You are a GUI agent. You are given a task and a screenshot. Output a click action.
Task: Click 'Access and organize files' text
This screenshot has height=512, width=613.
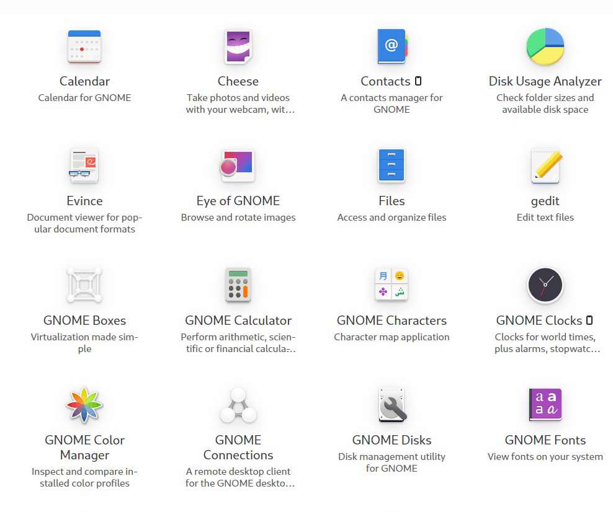pyautogui.click(x=392, y=217)
